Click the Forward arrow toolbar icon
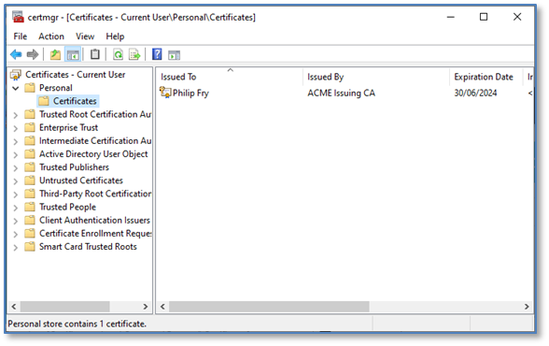This screenshot has height=346, width=549. 33,54
